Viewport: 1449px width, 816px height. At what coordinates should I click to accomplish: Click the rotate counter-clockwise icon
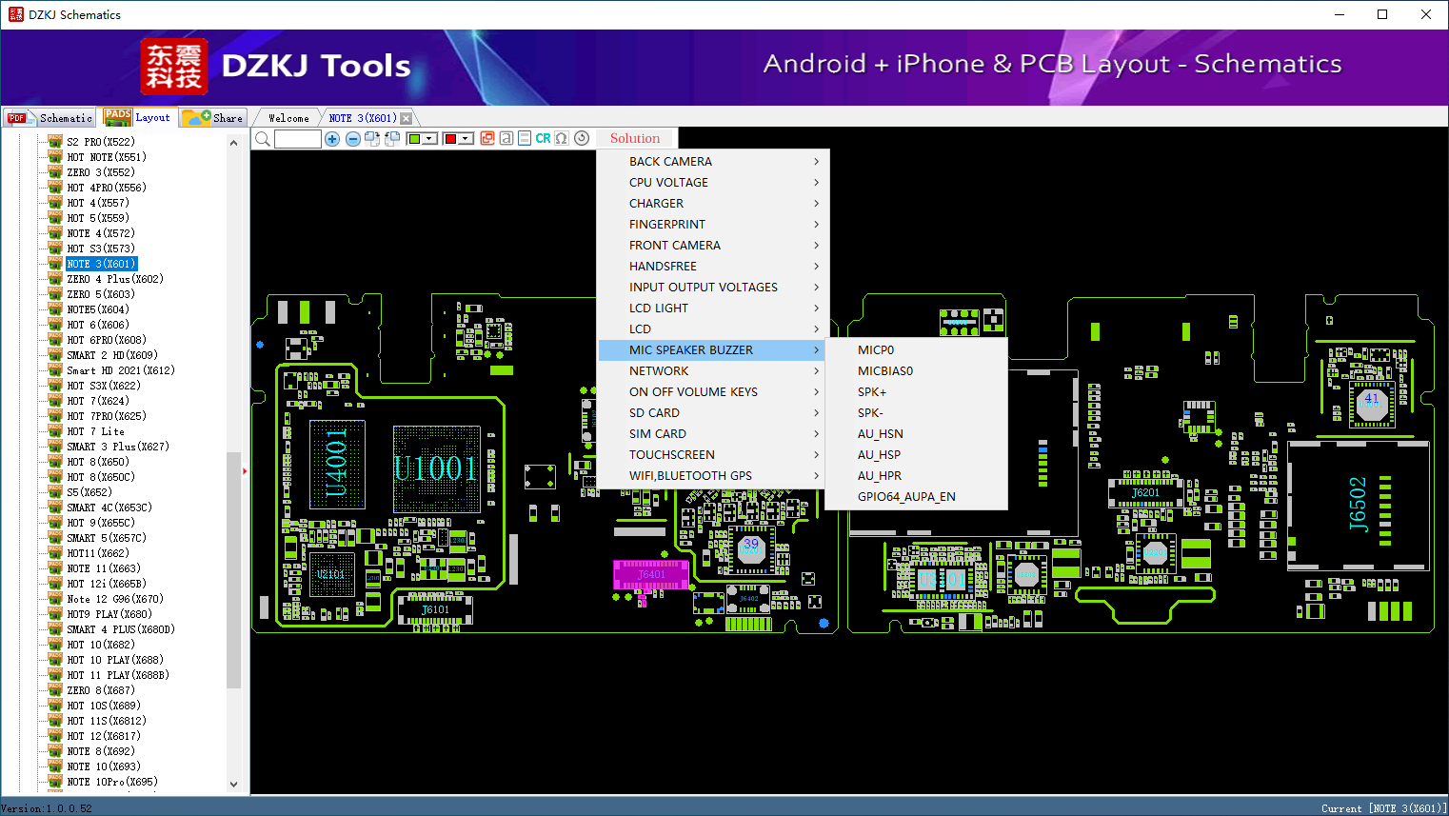(x=392, y=139)
